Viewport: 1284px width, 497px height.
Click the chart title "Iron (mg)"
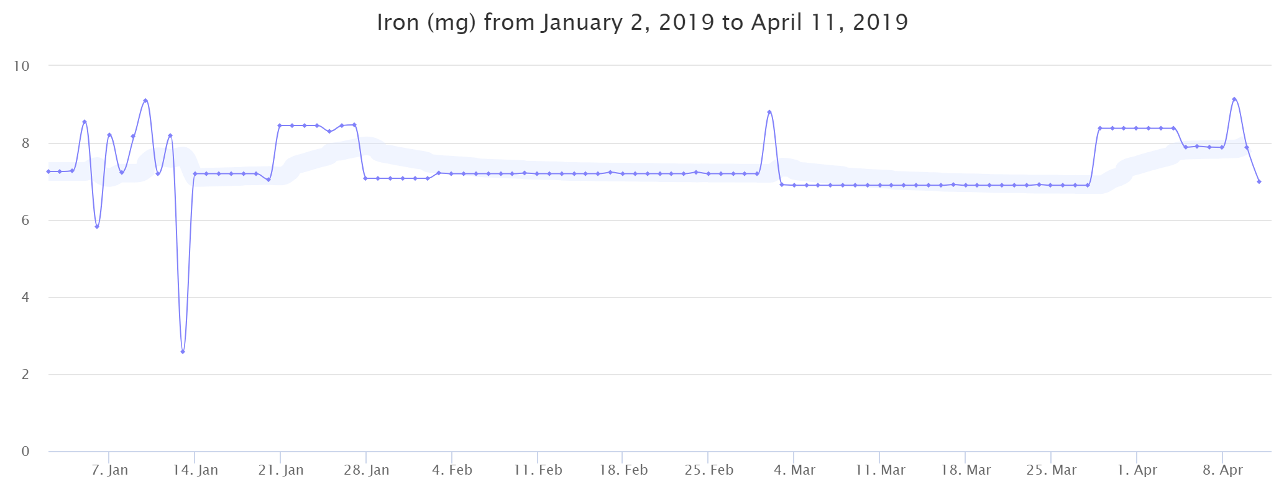click(642, 22)
